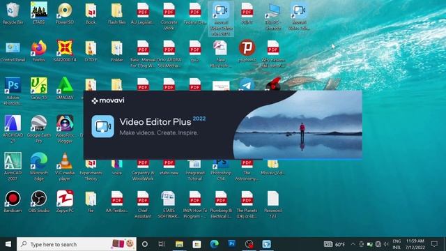
Task: Select the Zapya PC shortcut
Action: [65, 201]
